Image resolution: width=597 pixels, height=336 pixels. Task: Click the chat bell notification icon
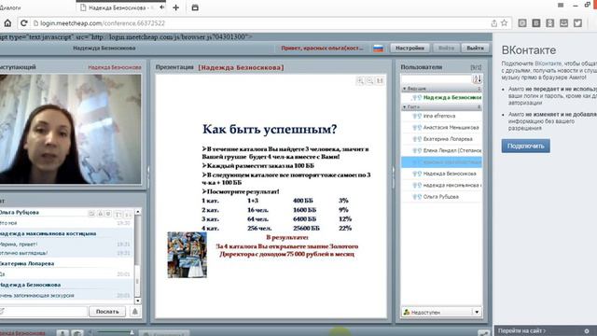pos(134,311)
